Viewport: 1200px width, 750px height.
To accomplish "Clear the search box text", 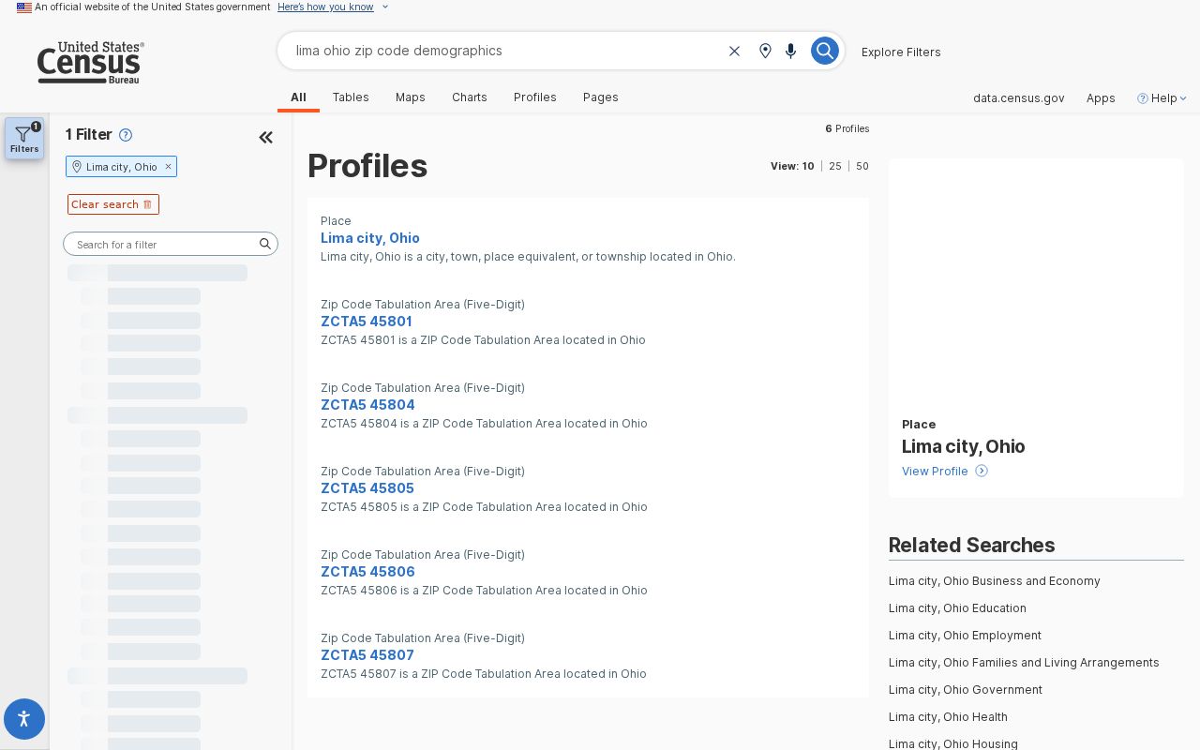I will click(x=735, y=51).
